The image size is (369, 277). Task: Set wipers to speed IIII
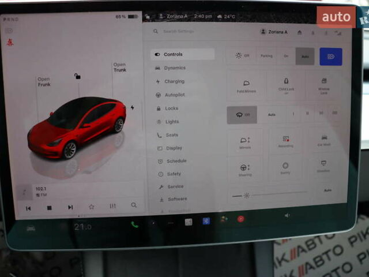[334, 113]
